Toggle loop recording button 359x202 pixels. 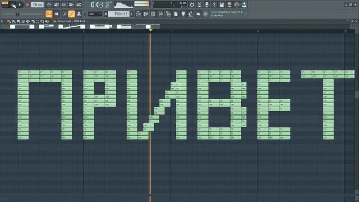click(x=79, y=4)
